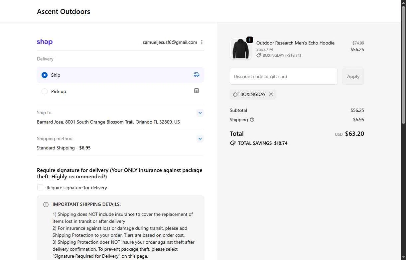Image resolution: width=406 pixels, height=260 pixels.
Task: Expand the Ship to address section
Action: (x=200, y=113)
